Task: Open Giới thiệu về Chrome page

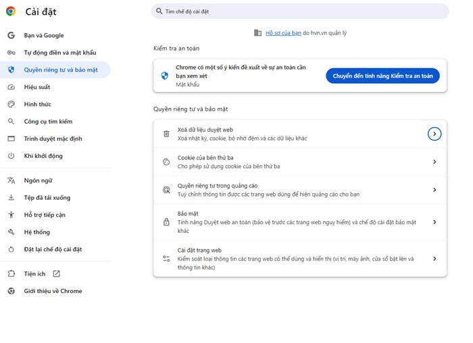Action: (x=53, y=291)
